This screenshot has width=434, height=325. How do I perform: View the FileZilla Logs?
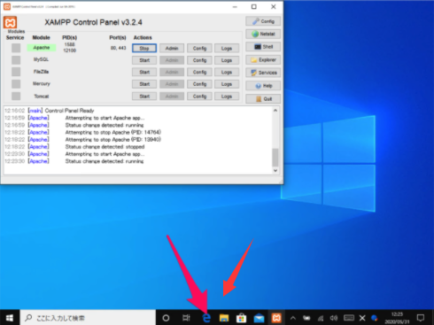tap(227, 72)
